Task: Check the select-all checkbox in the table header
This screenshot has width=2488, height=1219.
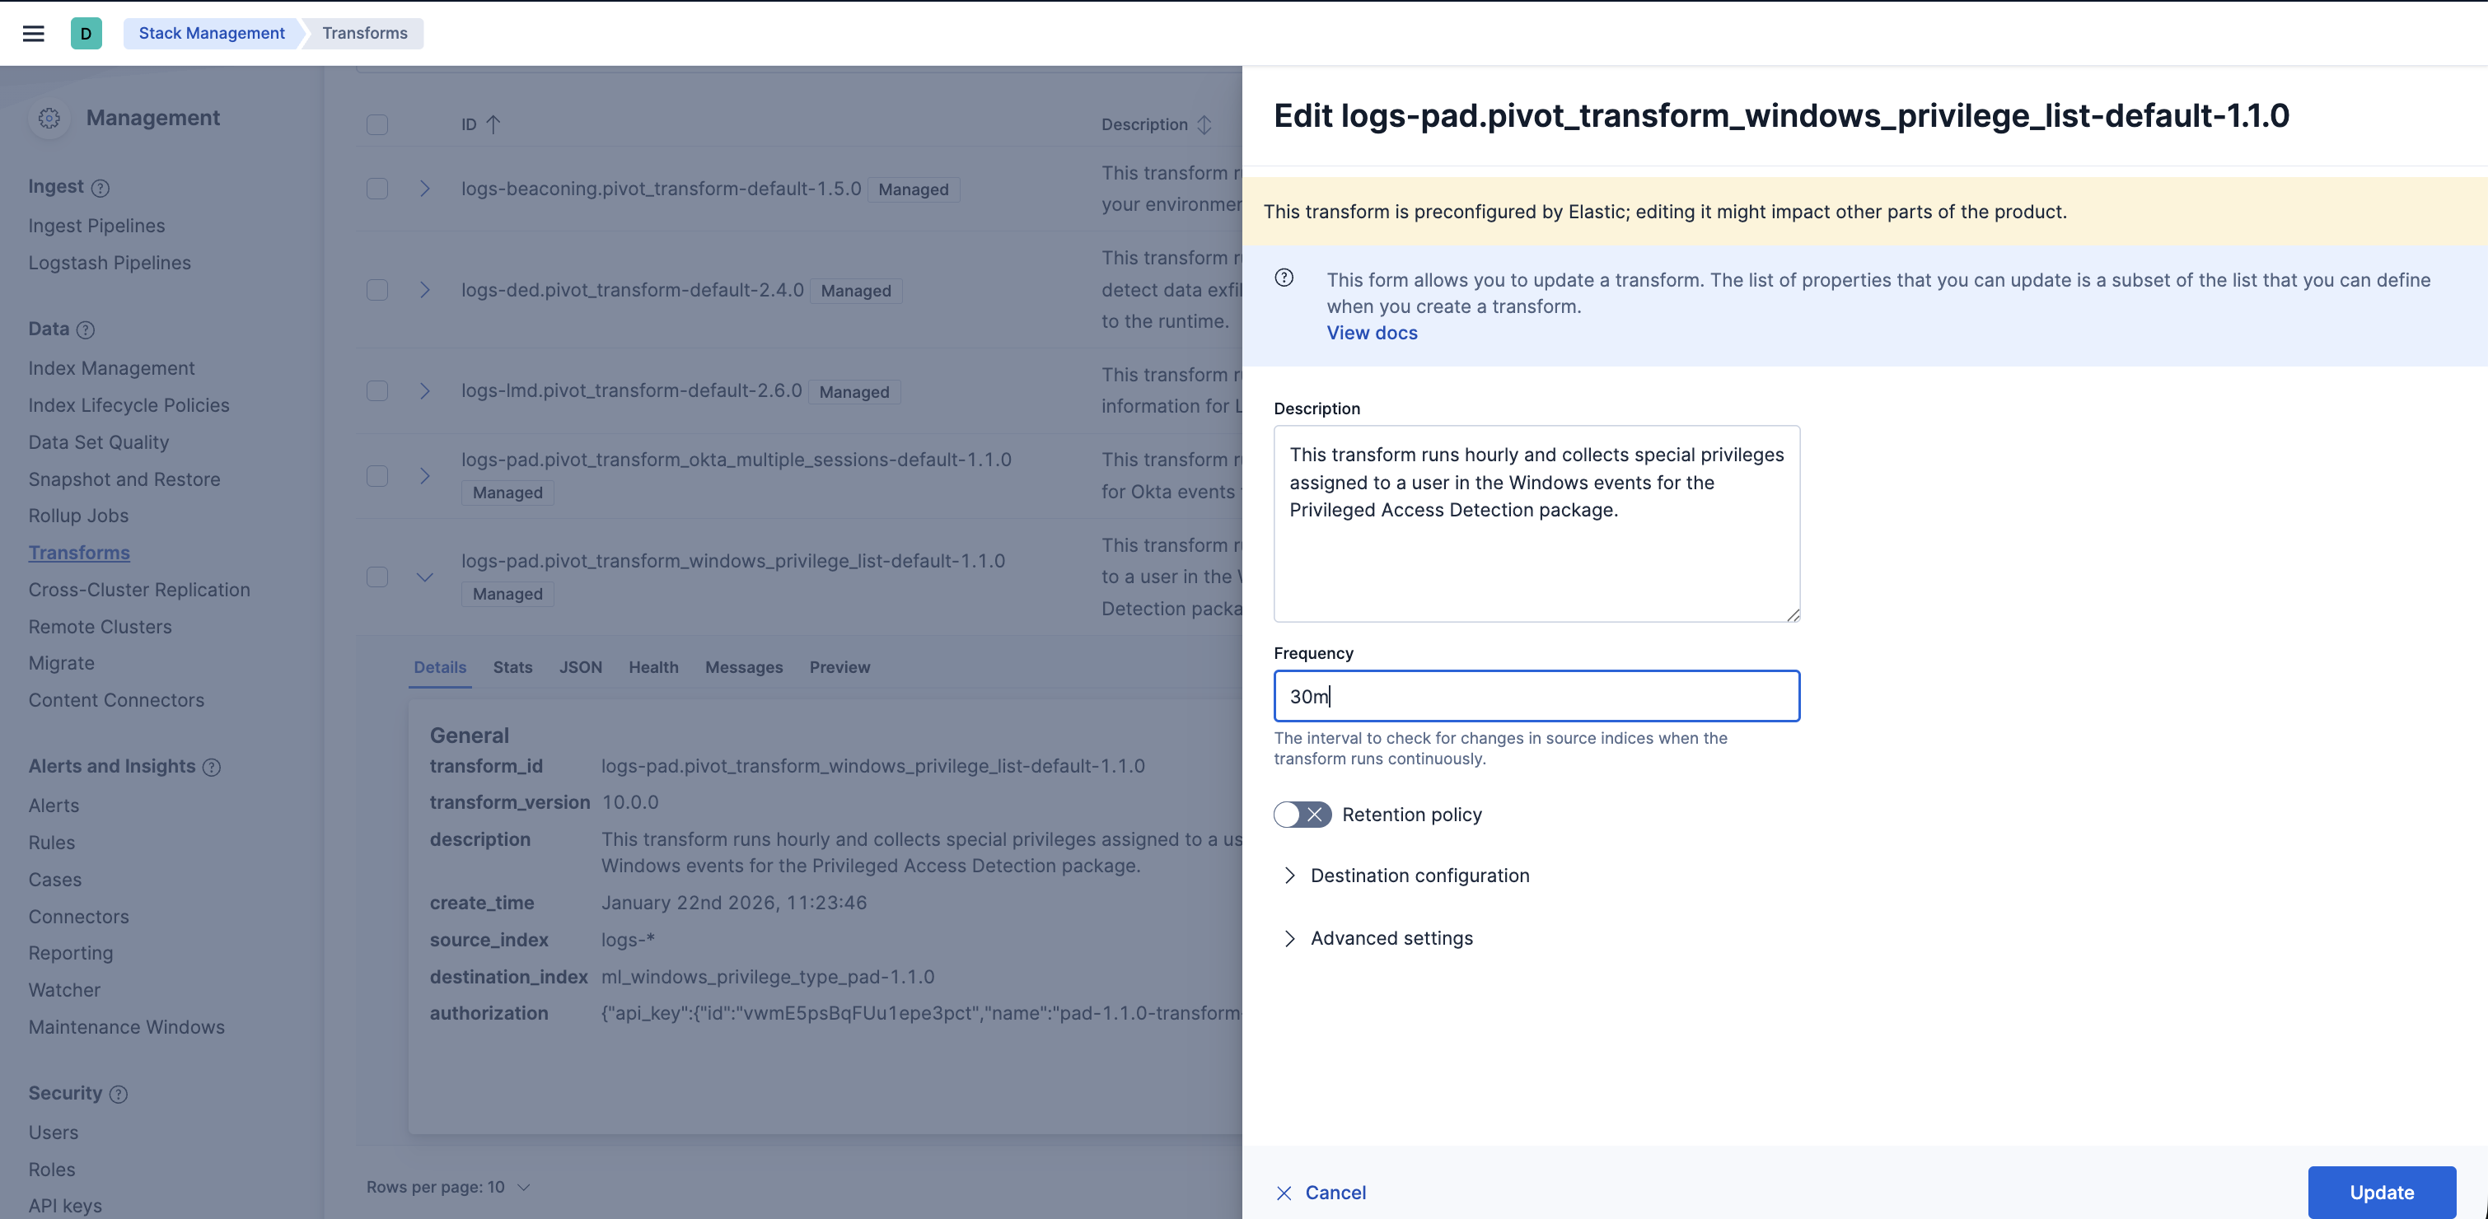Action: click(376, 124)
